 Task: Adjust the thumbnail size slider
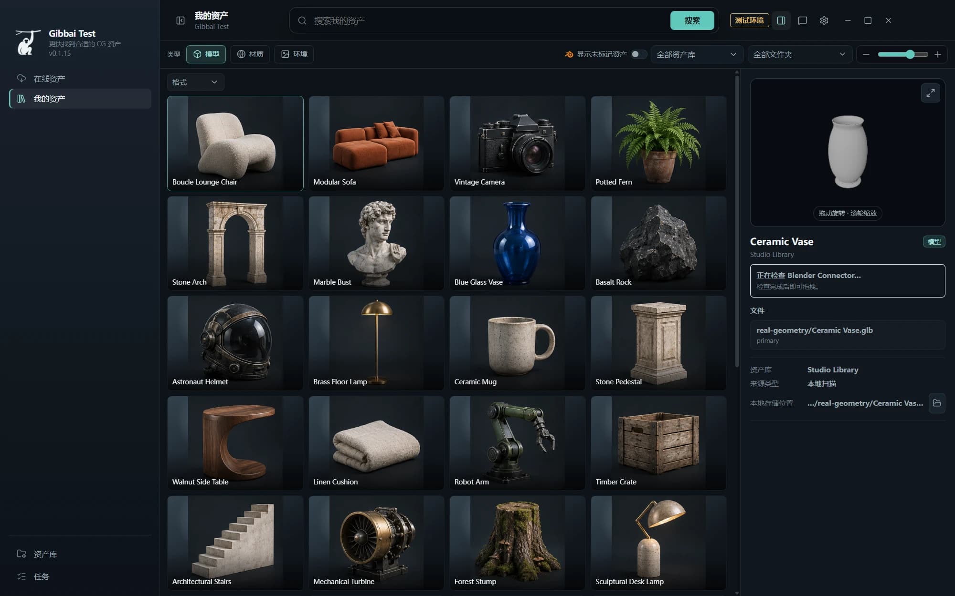pyautogui.click(x=902, y=54)
